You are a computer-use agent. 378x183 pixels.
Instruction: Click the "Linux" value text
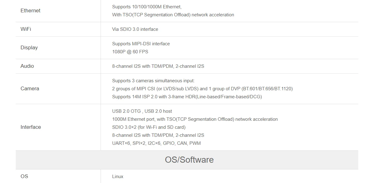coord(118,177)
